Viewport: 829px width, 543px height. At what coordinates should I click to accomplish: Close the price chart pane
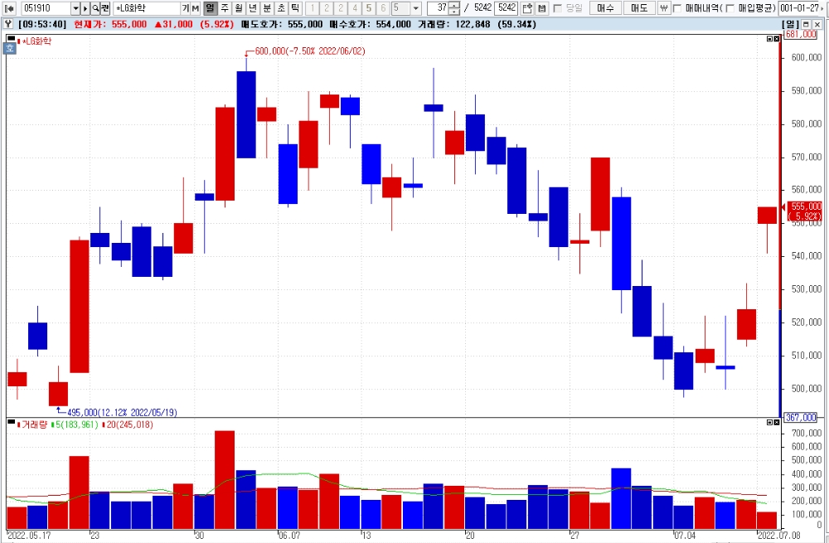click(776, 39)
